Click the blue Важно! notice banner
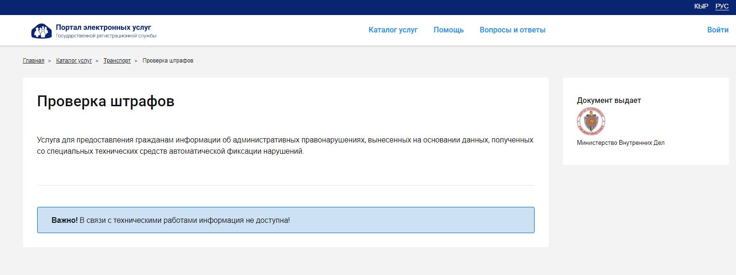The image size is (736, 275). tap(286, 220)
